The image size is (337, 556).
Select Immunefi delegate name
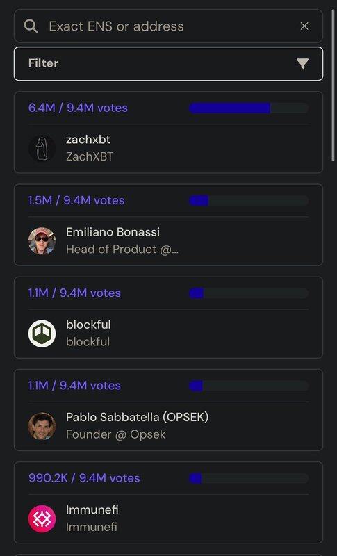92,509
